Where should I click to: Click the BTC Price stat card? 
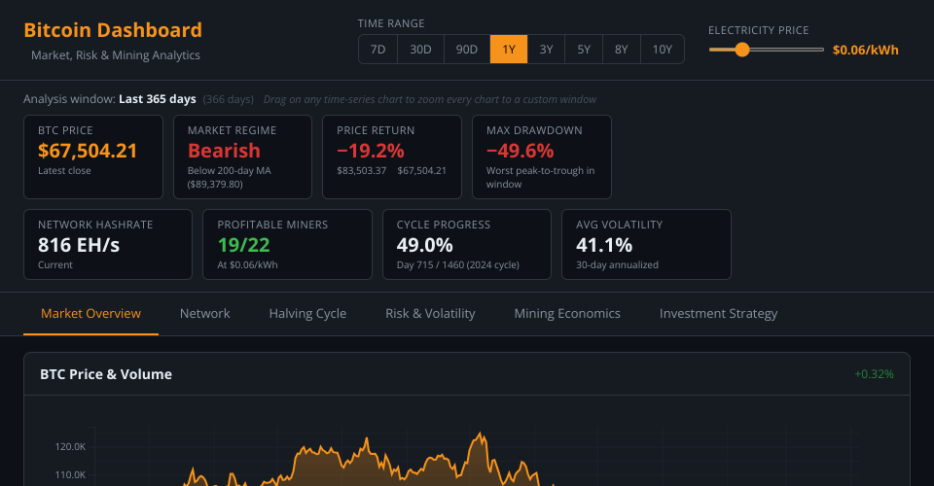point(93,156)
